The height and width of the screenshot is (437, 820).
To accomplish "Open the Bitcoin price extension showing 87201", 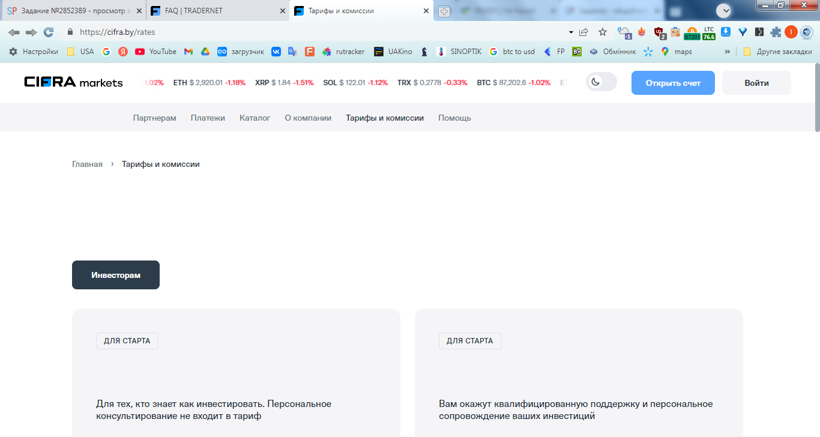I will (x=692, y=32).
